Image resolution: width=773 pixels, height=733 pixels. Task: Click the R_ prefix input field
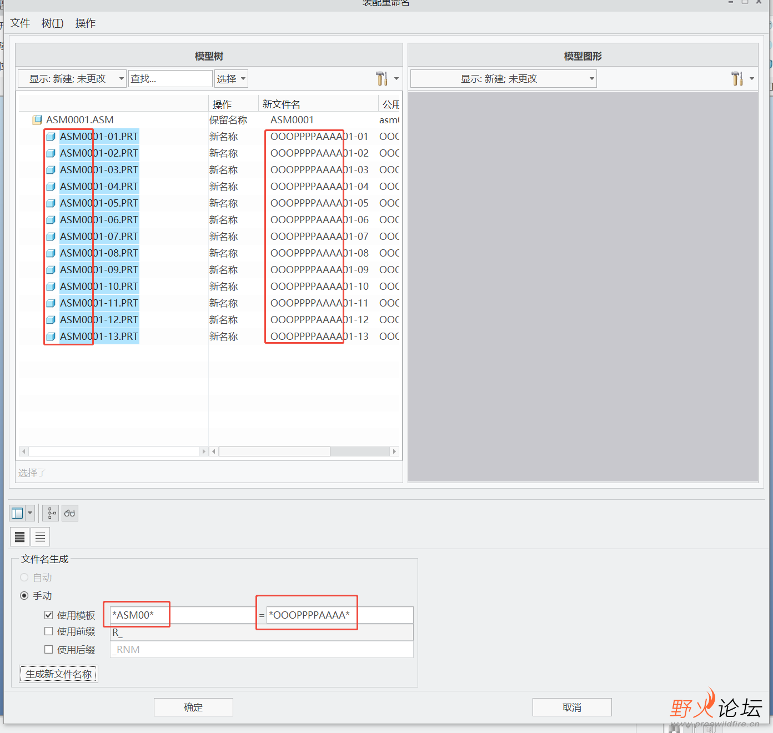[262, 632]
